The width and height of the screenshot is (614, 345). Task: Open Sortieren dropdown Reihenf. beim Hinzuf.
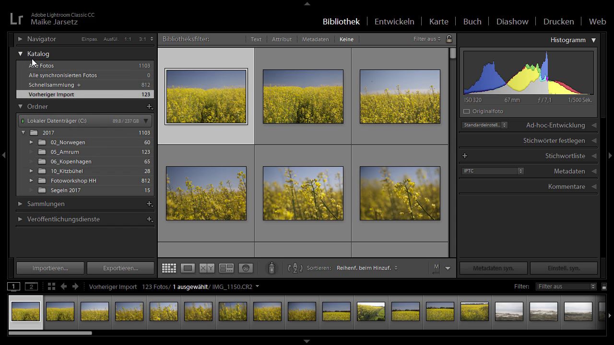point(367,268)
